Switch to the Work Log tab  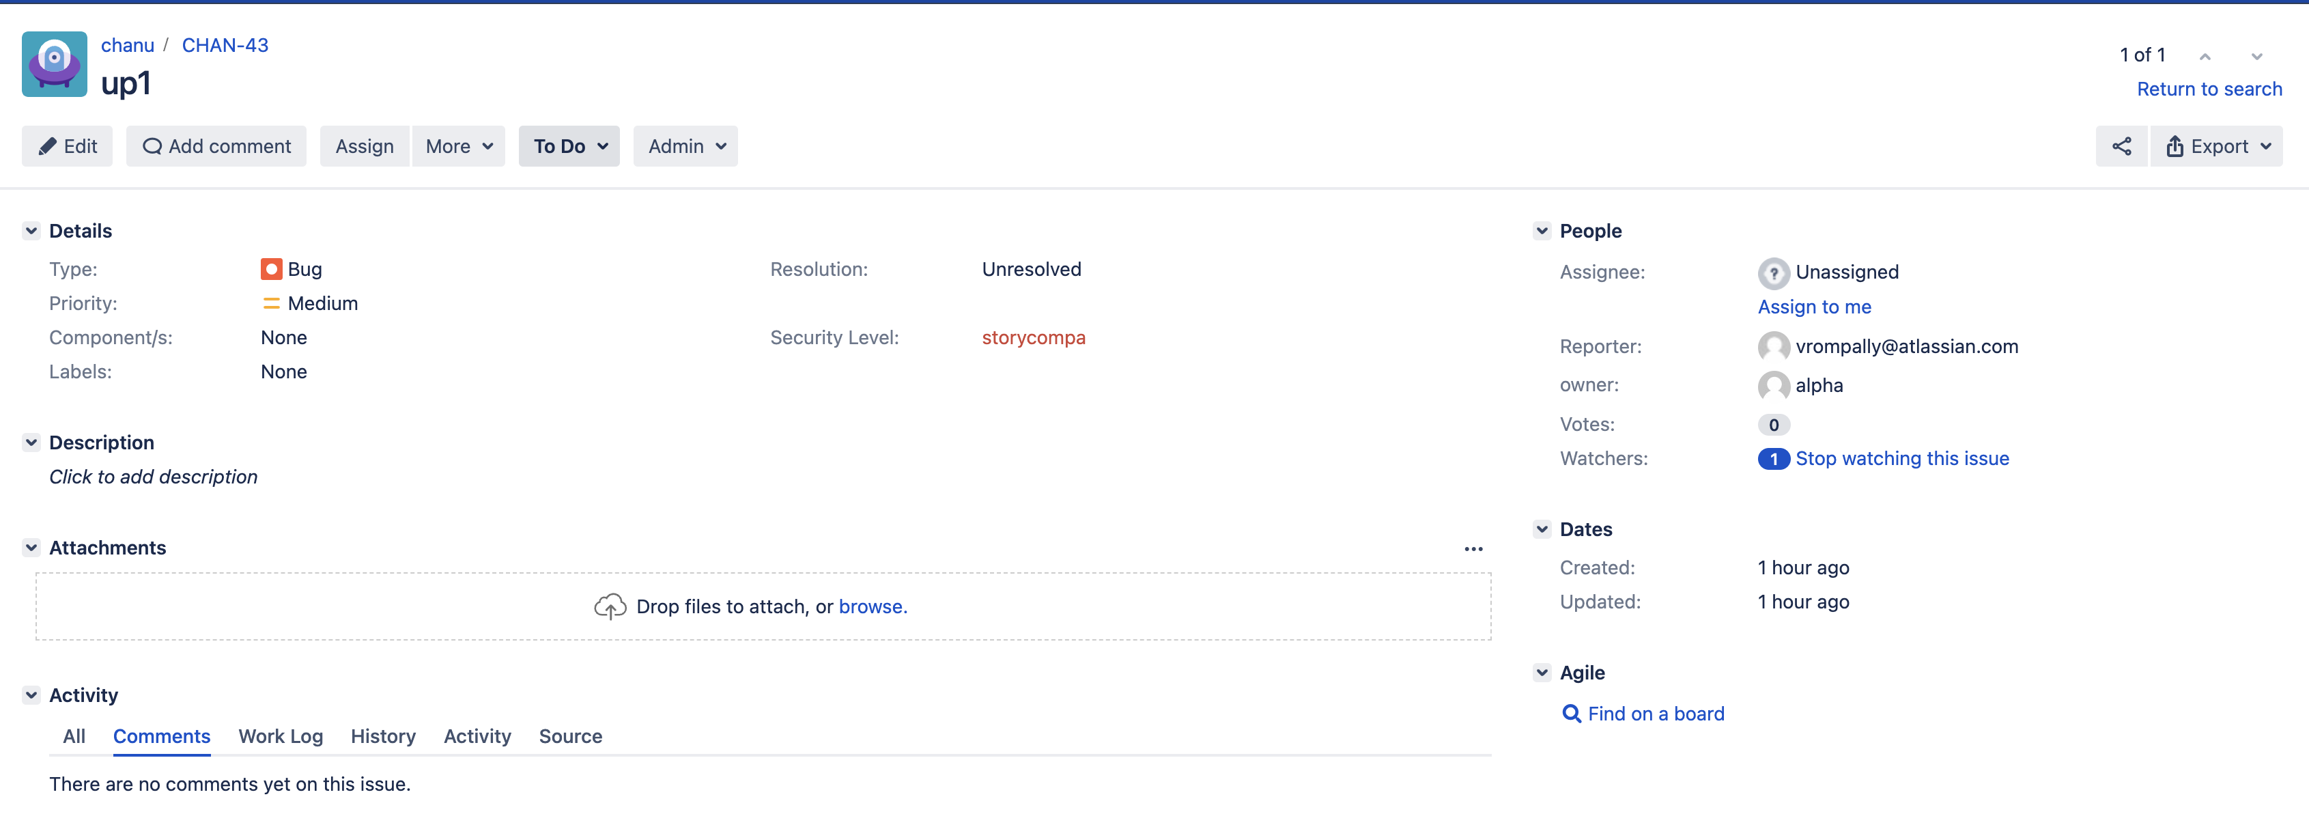(280, 736)
